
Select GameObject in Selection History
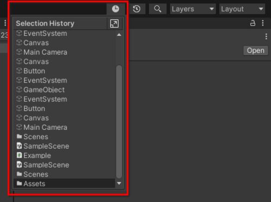[x=64, y=90]
